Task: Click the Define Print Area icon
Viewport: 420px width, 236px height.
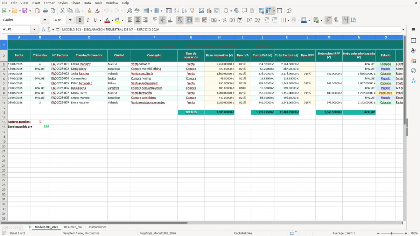Action: [x=261, y=11]
